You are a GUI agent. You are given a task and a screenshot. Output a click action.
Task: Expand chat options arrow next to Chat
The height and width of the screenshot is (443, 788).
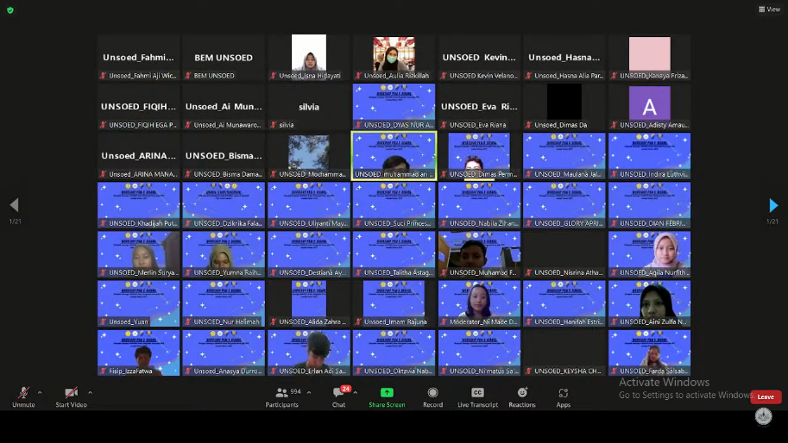[x=356, y=393]
